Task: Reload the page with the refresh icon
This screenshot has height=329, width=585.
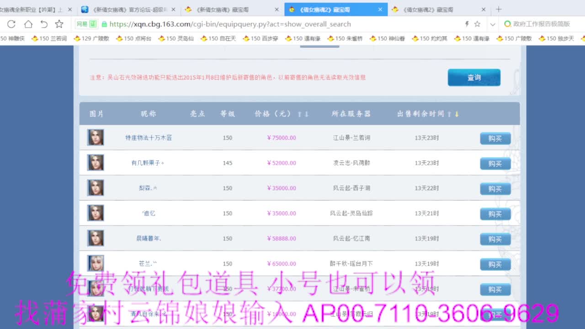Action: [11, 24]
